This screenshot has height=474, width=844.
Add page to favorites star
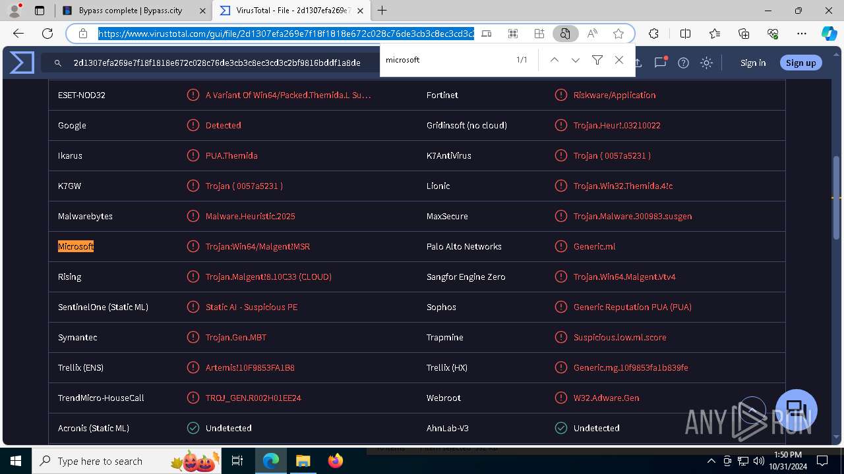[618, 34]
